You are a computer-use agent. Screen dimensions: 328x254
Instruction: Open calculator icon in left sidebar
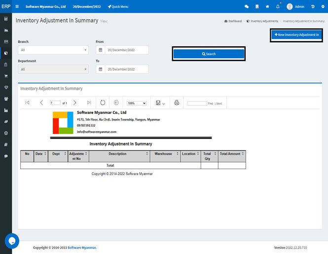(6, 19)
